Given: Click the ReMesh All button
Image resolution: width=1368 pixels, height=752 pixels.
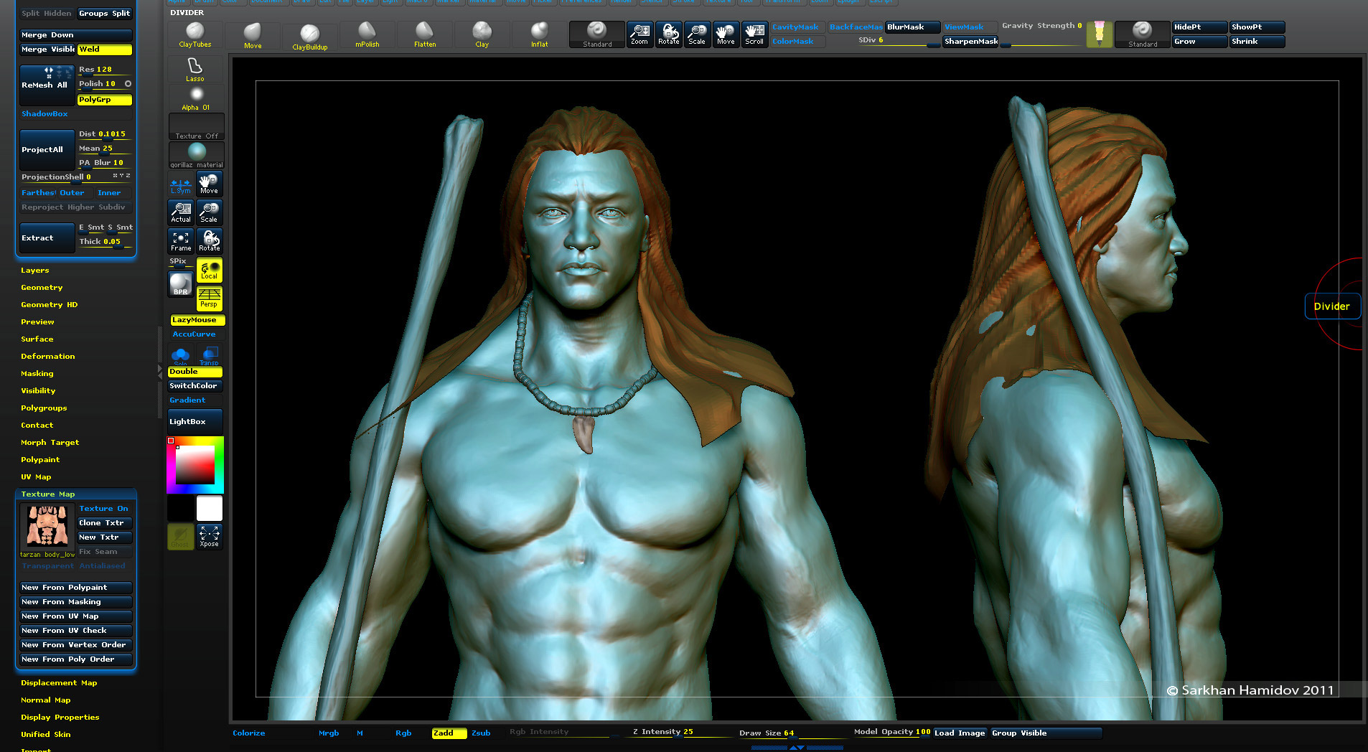Looking at the screenshot, I should (47, 85).
